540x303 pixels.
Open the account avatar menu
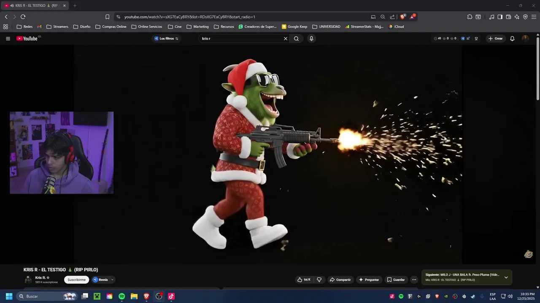(x=525, y=38)
